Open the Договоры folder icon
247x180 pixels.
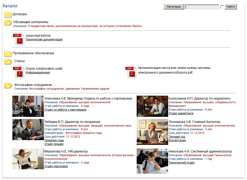pyautogui.click(x=8, y=14)
